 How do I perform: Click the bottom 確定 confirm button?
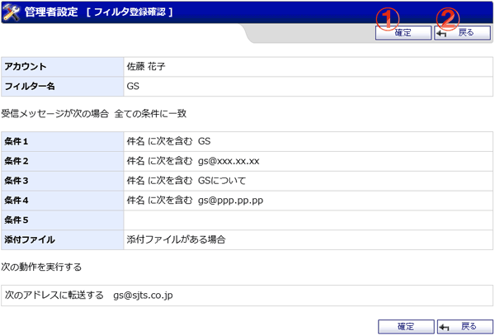[x=406, y=327]
